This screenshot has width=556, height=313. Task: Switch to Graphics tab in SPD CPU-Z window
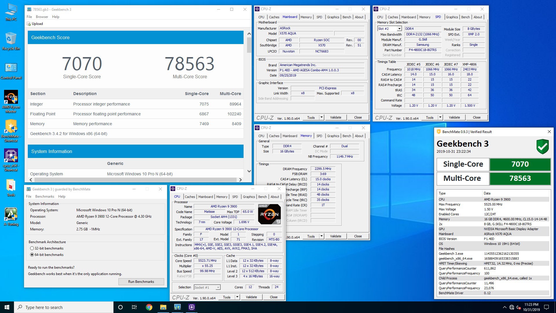coord(452,17)
